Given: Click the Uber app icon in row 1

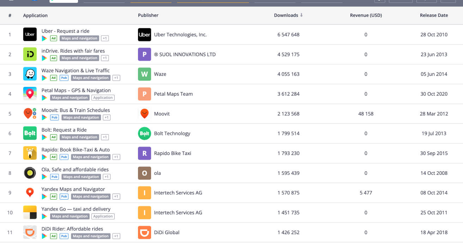Looking at the screenshot, I should pyautogui.click(x=30, y=35).
